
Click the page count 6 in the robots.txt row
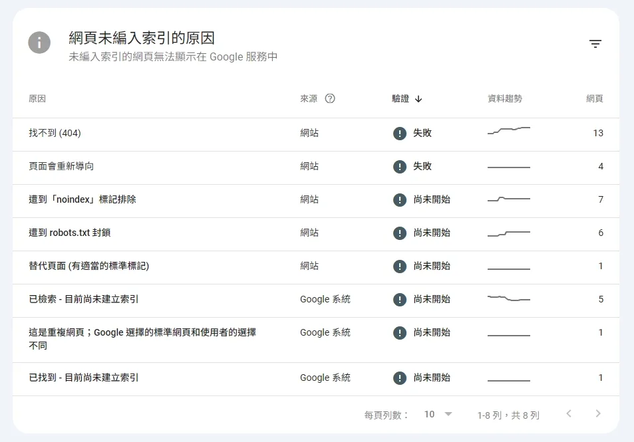click(x=601, y=233)
